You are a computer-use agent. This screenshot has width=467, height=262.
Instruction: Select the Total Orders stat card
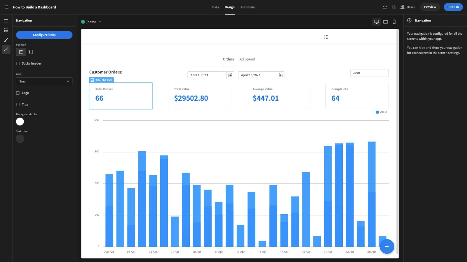click(x=121, y=96)
